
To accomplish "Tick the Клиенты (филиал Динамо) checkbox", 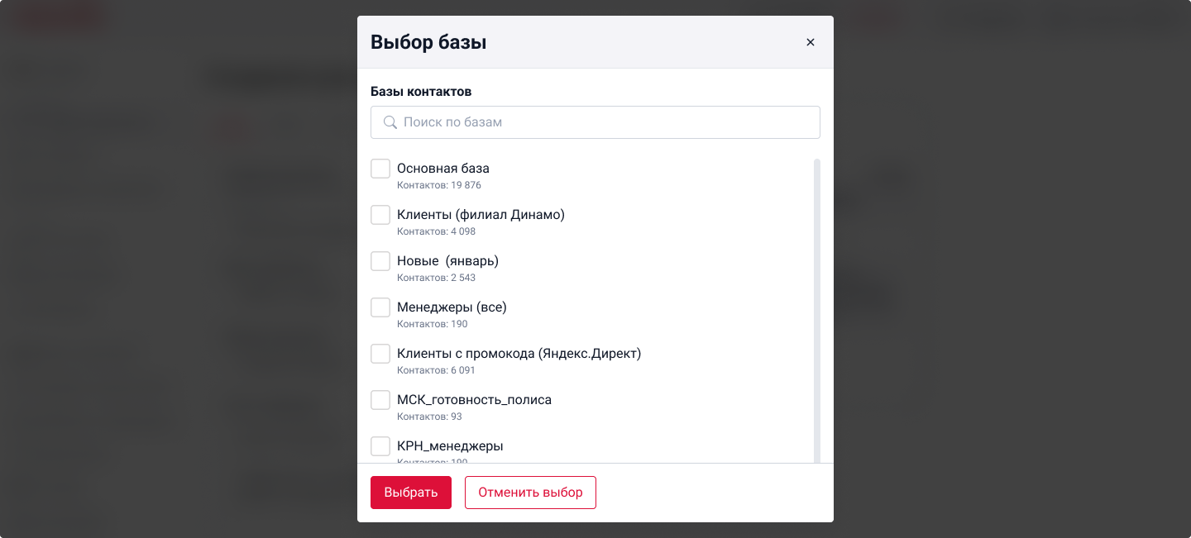I will [380, 215].
